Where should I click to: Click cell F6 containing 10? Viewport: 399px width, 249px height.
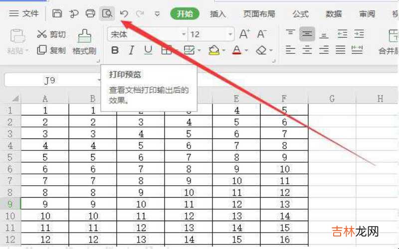284,169
